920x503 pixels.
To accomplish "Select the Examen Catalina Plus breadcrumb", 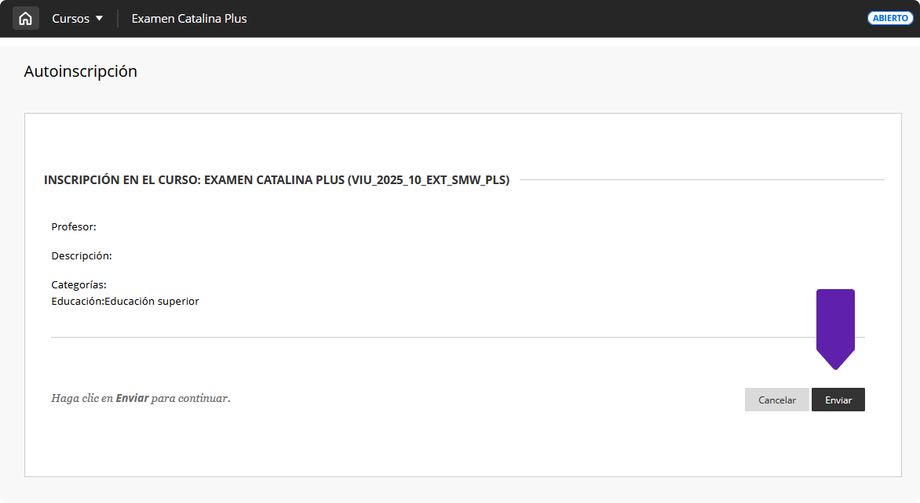I will click(x=189, y=19).
